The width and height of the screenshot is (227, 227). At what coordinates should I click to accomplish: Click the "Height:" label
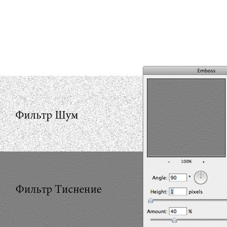(159, 192)
